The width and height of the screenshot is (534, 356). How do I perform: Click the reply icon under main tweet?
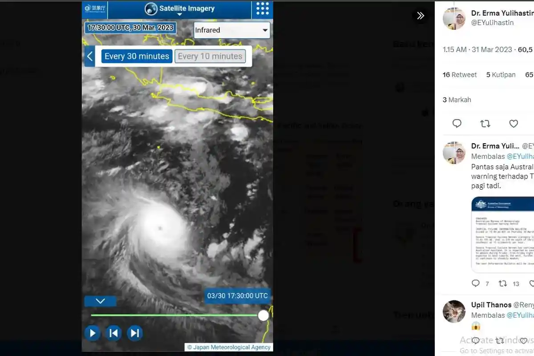(457, 124)
